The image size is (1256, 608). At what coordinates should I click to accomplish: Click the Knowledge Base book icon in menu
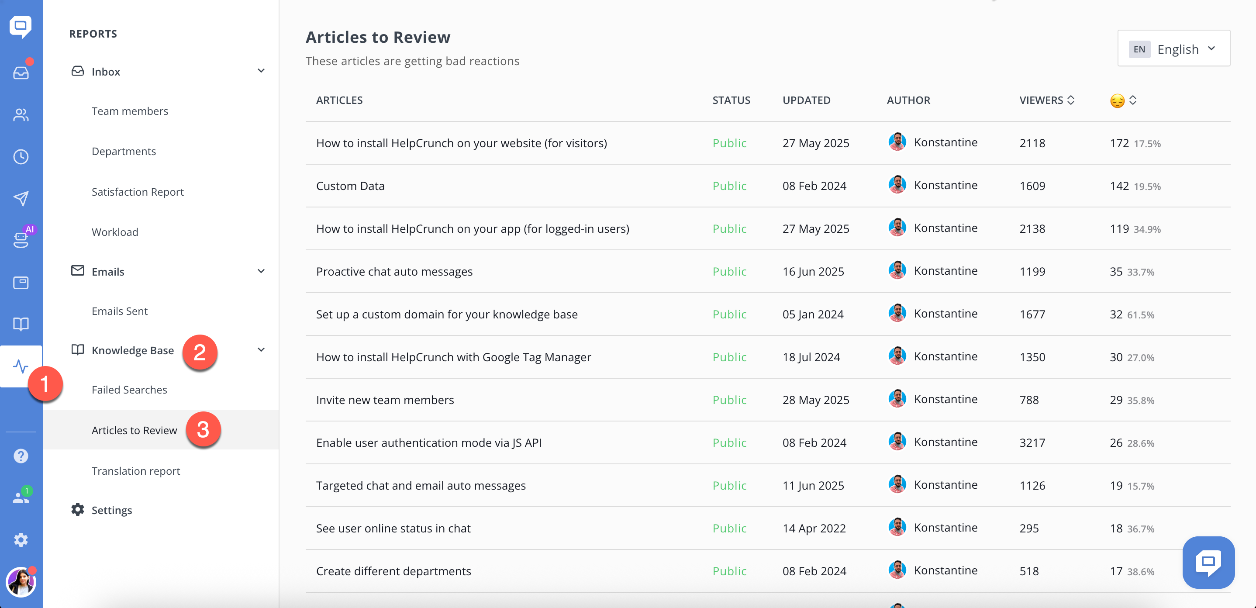(78, 349)
